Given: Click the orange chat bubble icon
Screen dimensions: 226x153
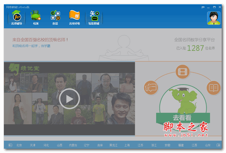Looking at the screenshot, I should point(151,88).
